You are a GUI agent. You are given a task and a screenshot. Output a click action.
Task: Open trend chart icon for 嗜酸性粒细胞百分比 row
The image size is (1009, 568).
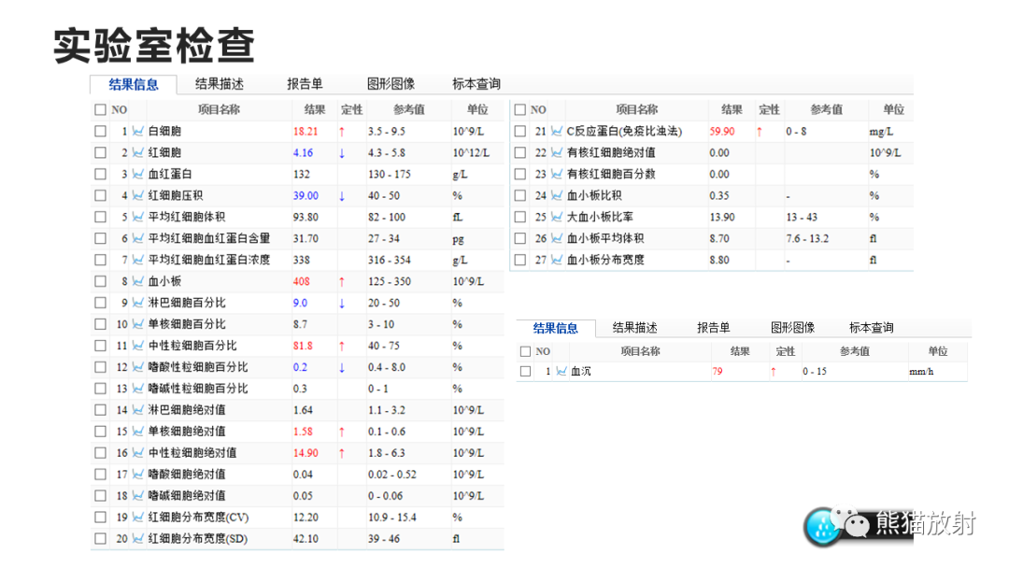(x=137, y=367)
